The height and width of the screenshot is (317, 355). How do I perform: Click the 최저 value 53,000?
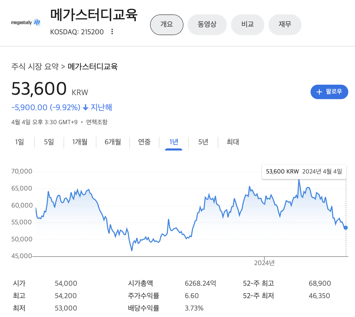click(x=66, y=308)
